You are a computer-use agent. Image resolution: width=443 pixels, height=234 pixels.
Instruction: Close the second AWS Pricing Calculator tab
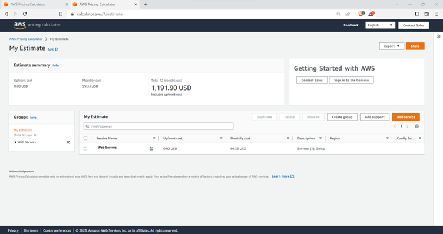coord(135,4)
